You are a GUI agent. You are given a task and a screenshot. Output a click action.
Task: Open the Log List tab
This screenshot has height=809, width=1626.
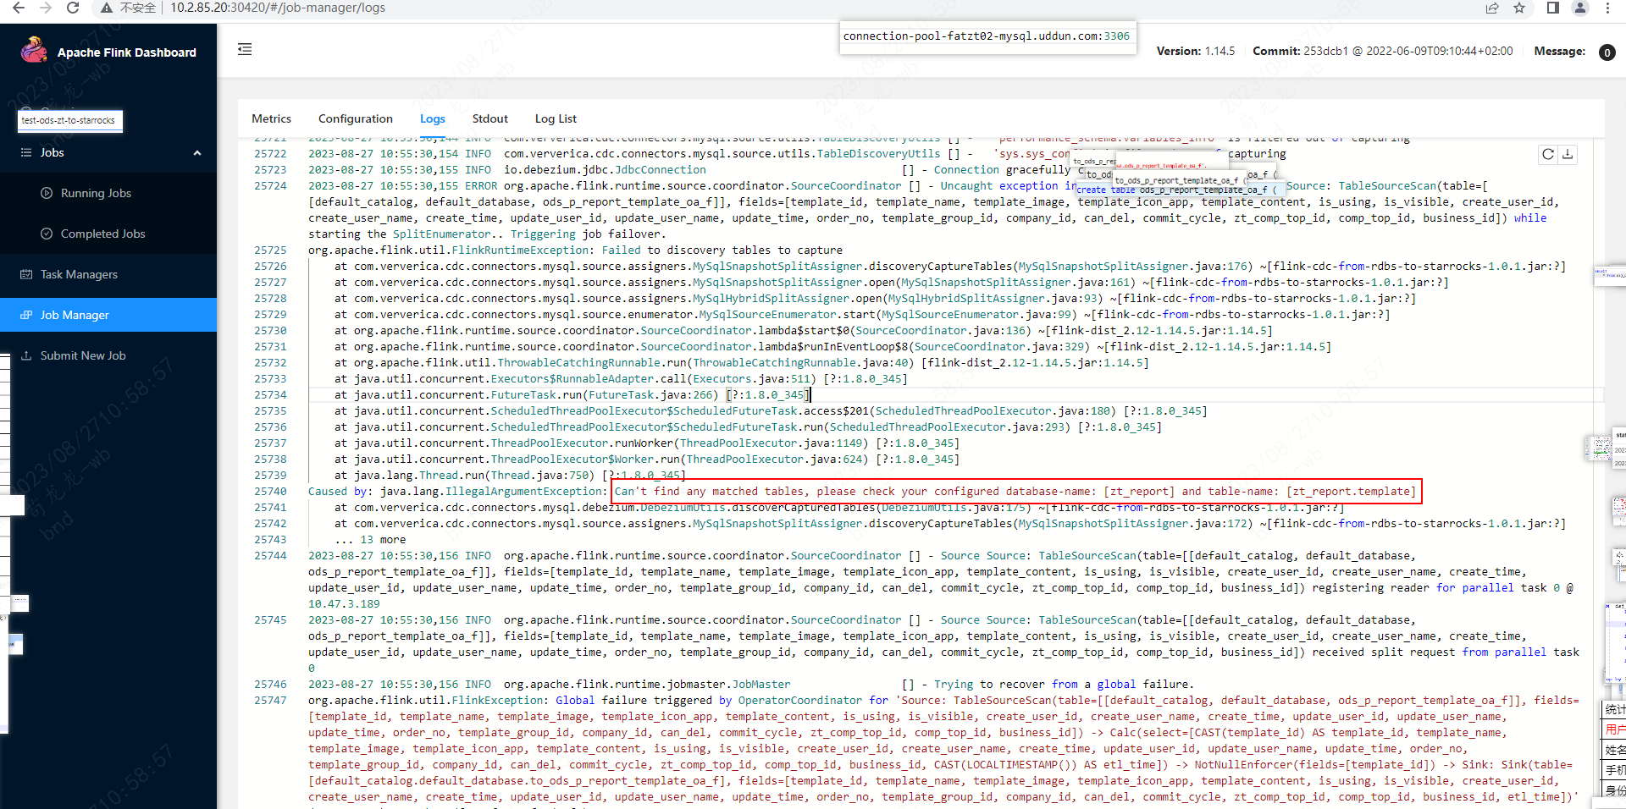pyautogui.click(x=556, y=118)
